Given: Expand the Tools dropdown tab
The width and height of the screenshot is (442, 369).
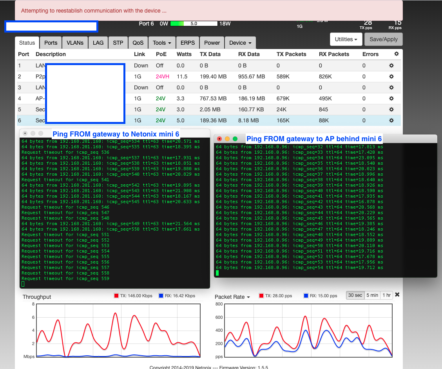Looking at the screenshot, I should pos(162,43).
